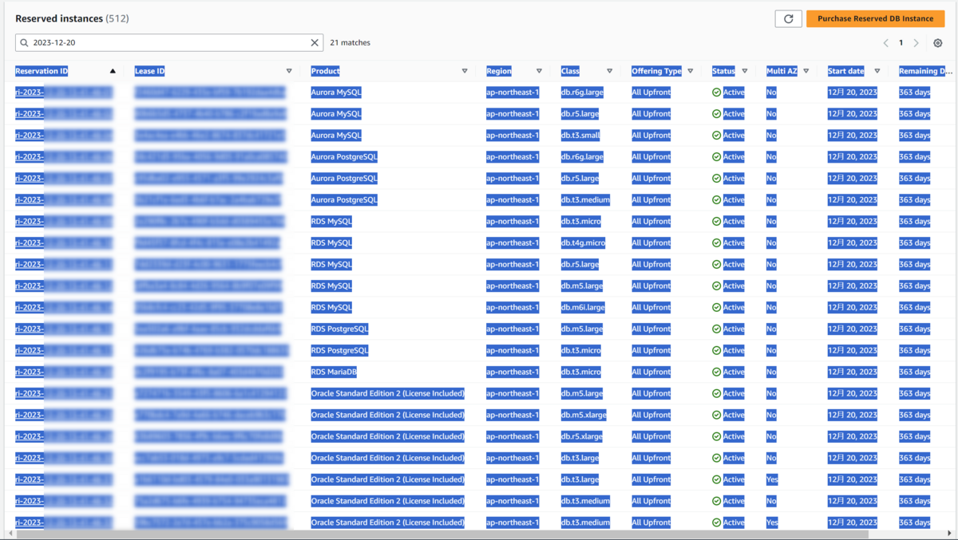
Task: Click the db.m5.xlarge class cell
Action: click(584, 415)
